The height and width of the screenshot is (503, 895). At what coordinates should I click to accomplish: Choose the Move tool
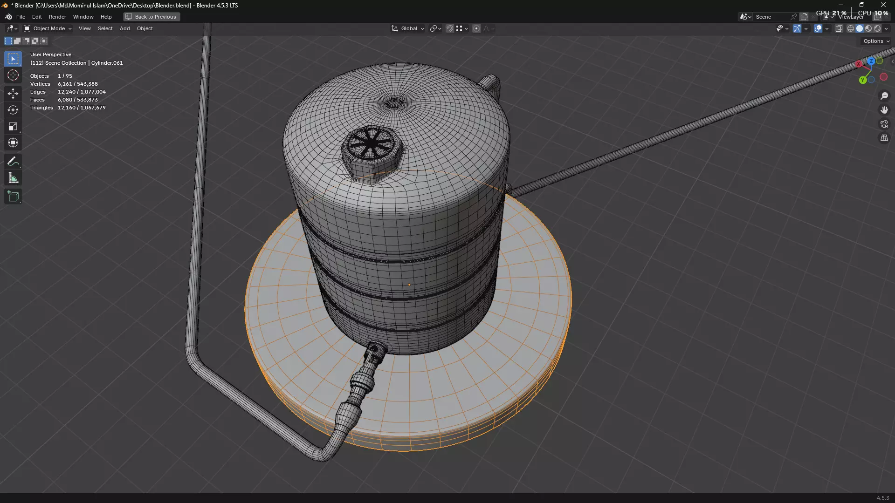13,94
